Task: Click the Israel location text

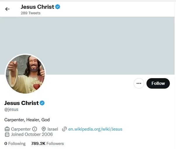Action: tap(53, 129)
